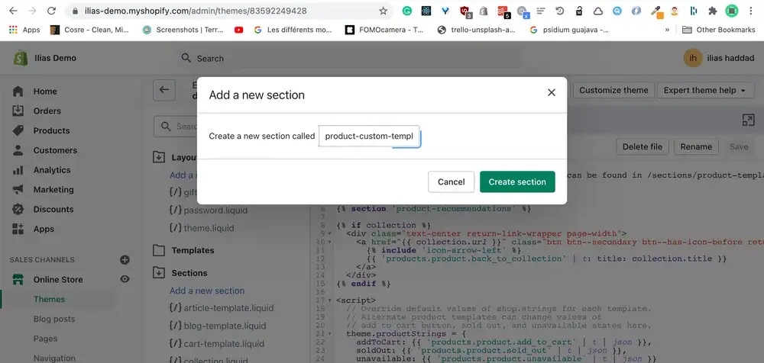
Task: Open Blog posts in the sidebar
Action: coord(53,319)
